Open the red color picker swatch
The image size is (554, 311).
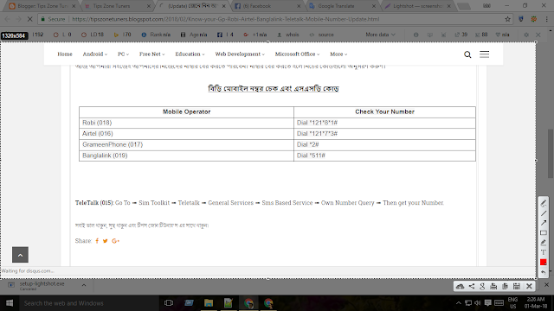click(544, 262)
